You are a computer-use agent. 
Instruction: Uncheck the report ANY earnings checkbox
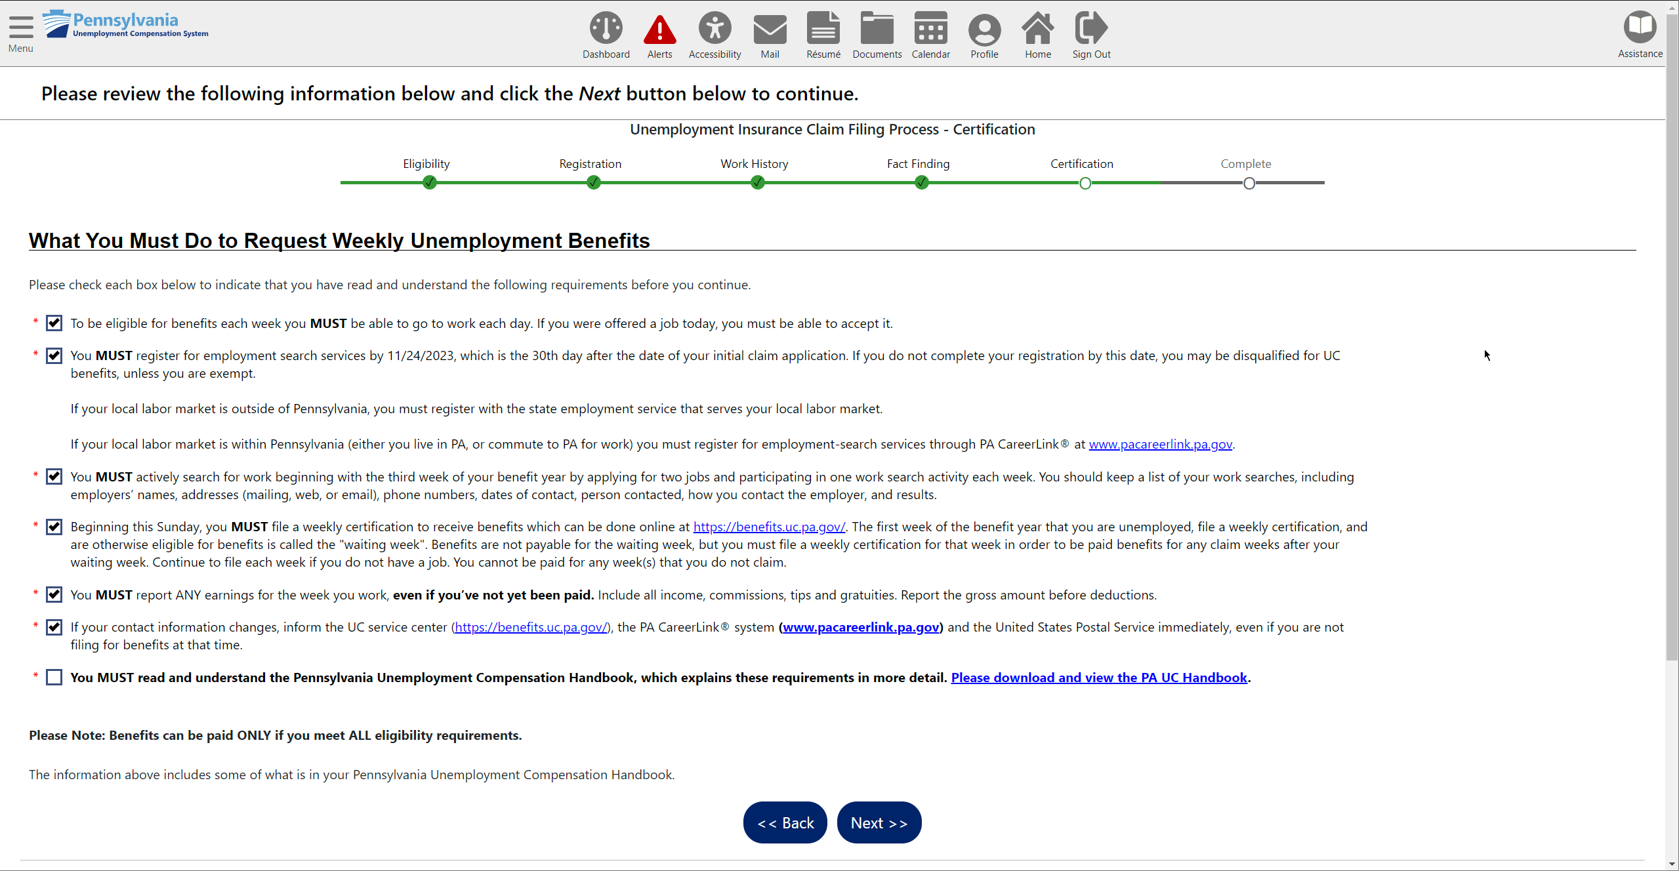[54, 595]
